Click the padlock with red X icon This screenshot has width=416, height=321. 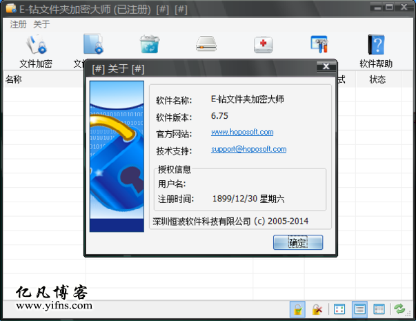click(x=317, y=309)
